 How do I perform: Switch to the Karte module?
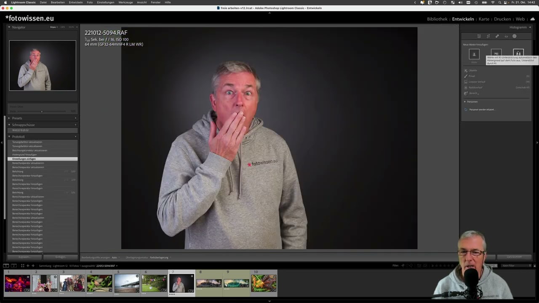pyautogui.click(x=484, y=19)
